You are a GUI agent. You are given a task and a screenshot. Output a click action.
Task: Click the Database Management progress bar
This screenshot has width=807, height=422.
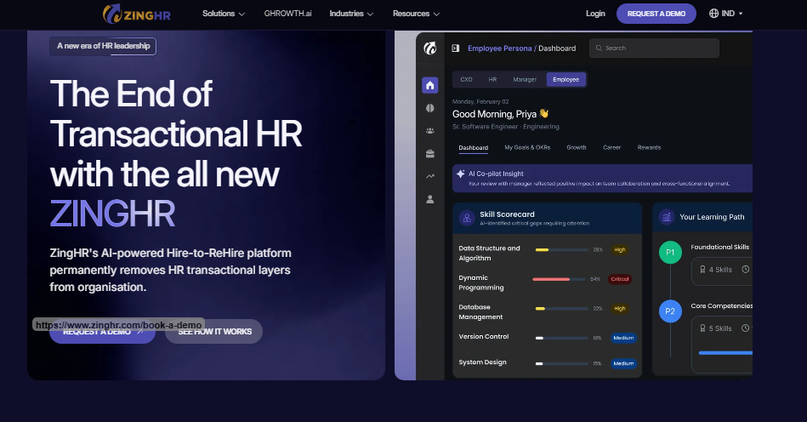(x=561, y=309)
